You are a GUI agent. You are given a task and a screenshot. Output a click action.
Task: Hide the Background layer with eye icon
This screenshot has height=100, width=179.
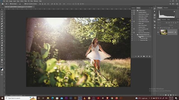point(158,32)
